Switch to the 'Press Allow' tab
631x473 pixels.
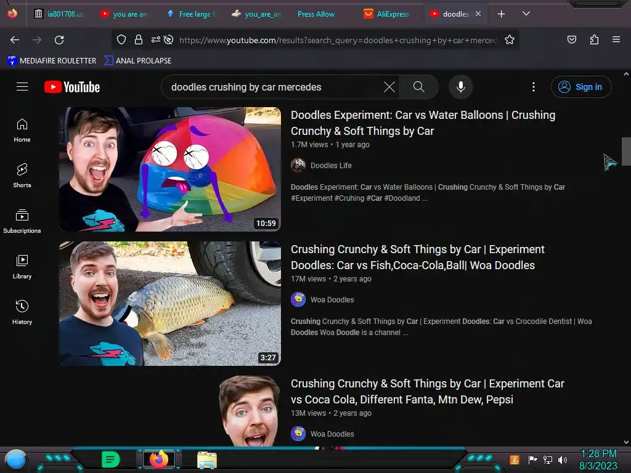click(316, 14)
